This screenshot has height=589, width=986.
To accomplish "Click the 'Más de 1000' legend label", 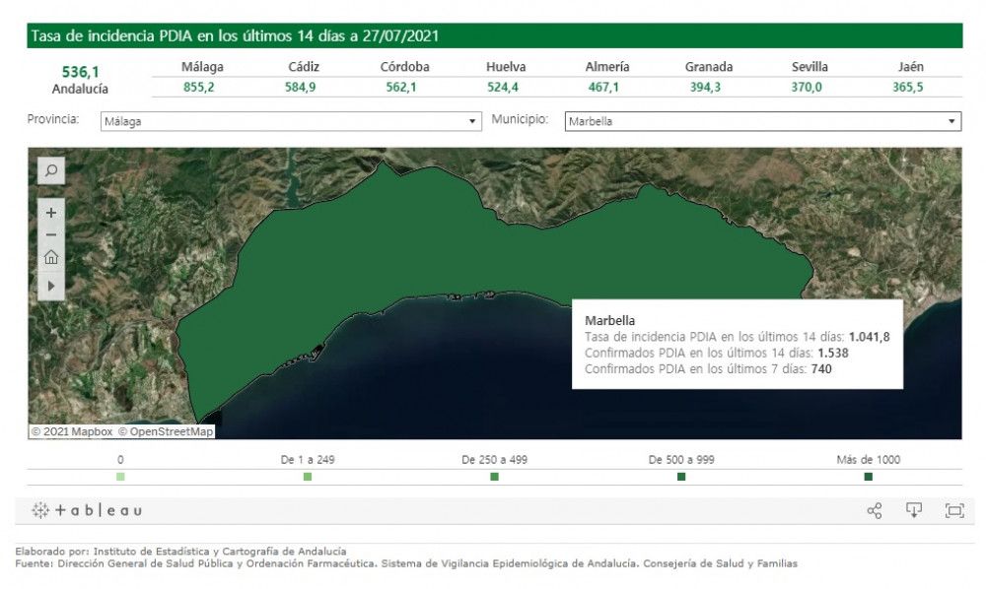I will pyautogui.click(x=869, y=460).
